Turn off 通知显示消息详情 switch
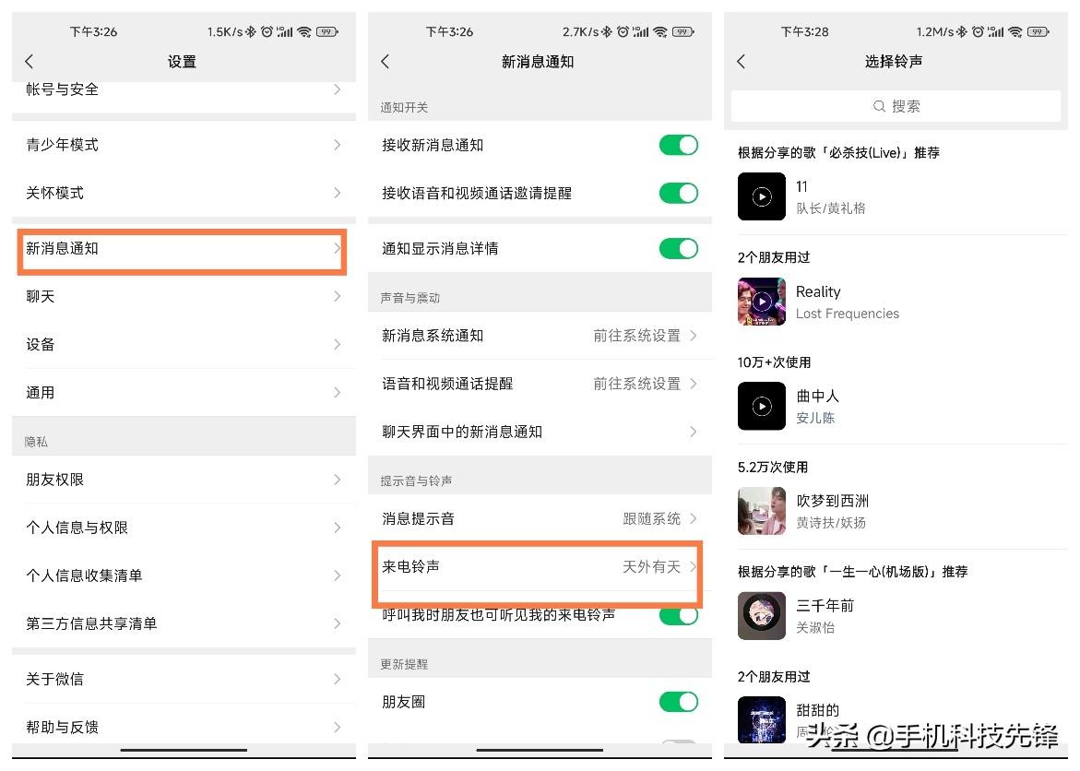The height and width of the screenshot is (771, 1080). pyautogui.click(x=679, y=248)
